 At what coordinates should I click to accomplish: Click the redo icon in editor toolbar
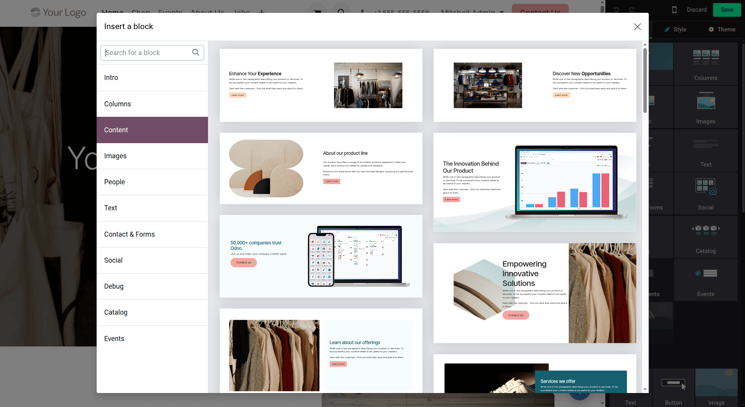coord(632,10)
